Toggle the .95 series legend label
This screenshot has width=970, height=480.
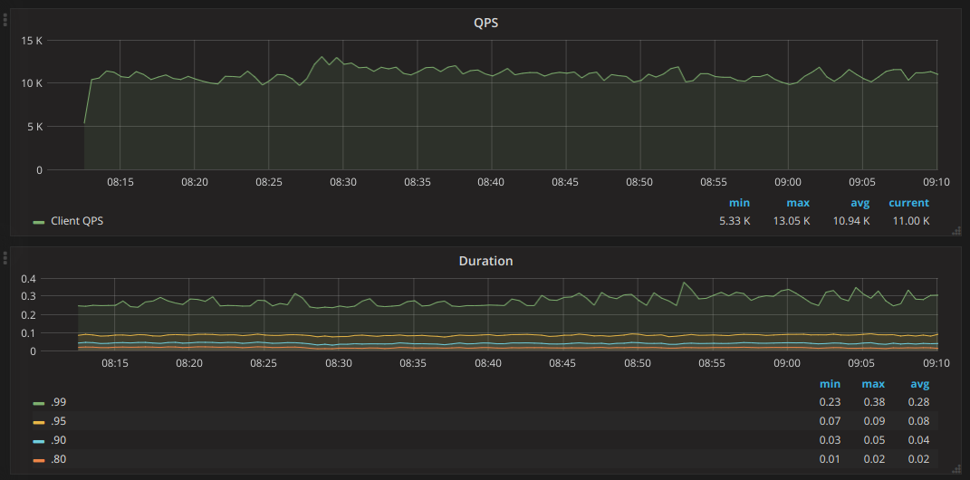pos(59,421)
